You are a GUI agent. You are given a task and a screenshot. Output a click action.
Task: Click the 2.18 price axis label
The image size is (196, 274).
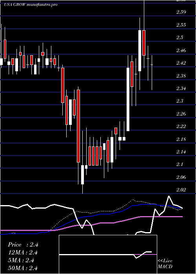pyautogui.click(x=181, y=139)
